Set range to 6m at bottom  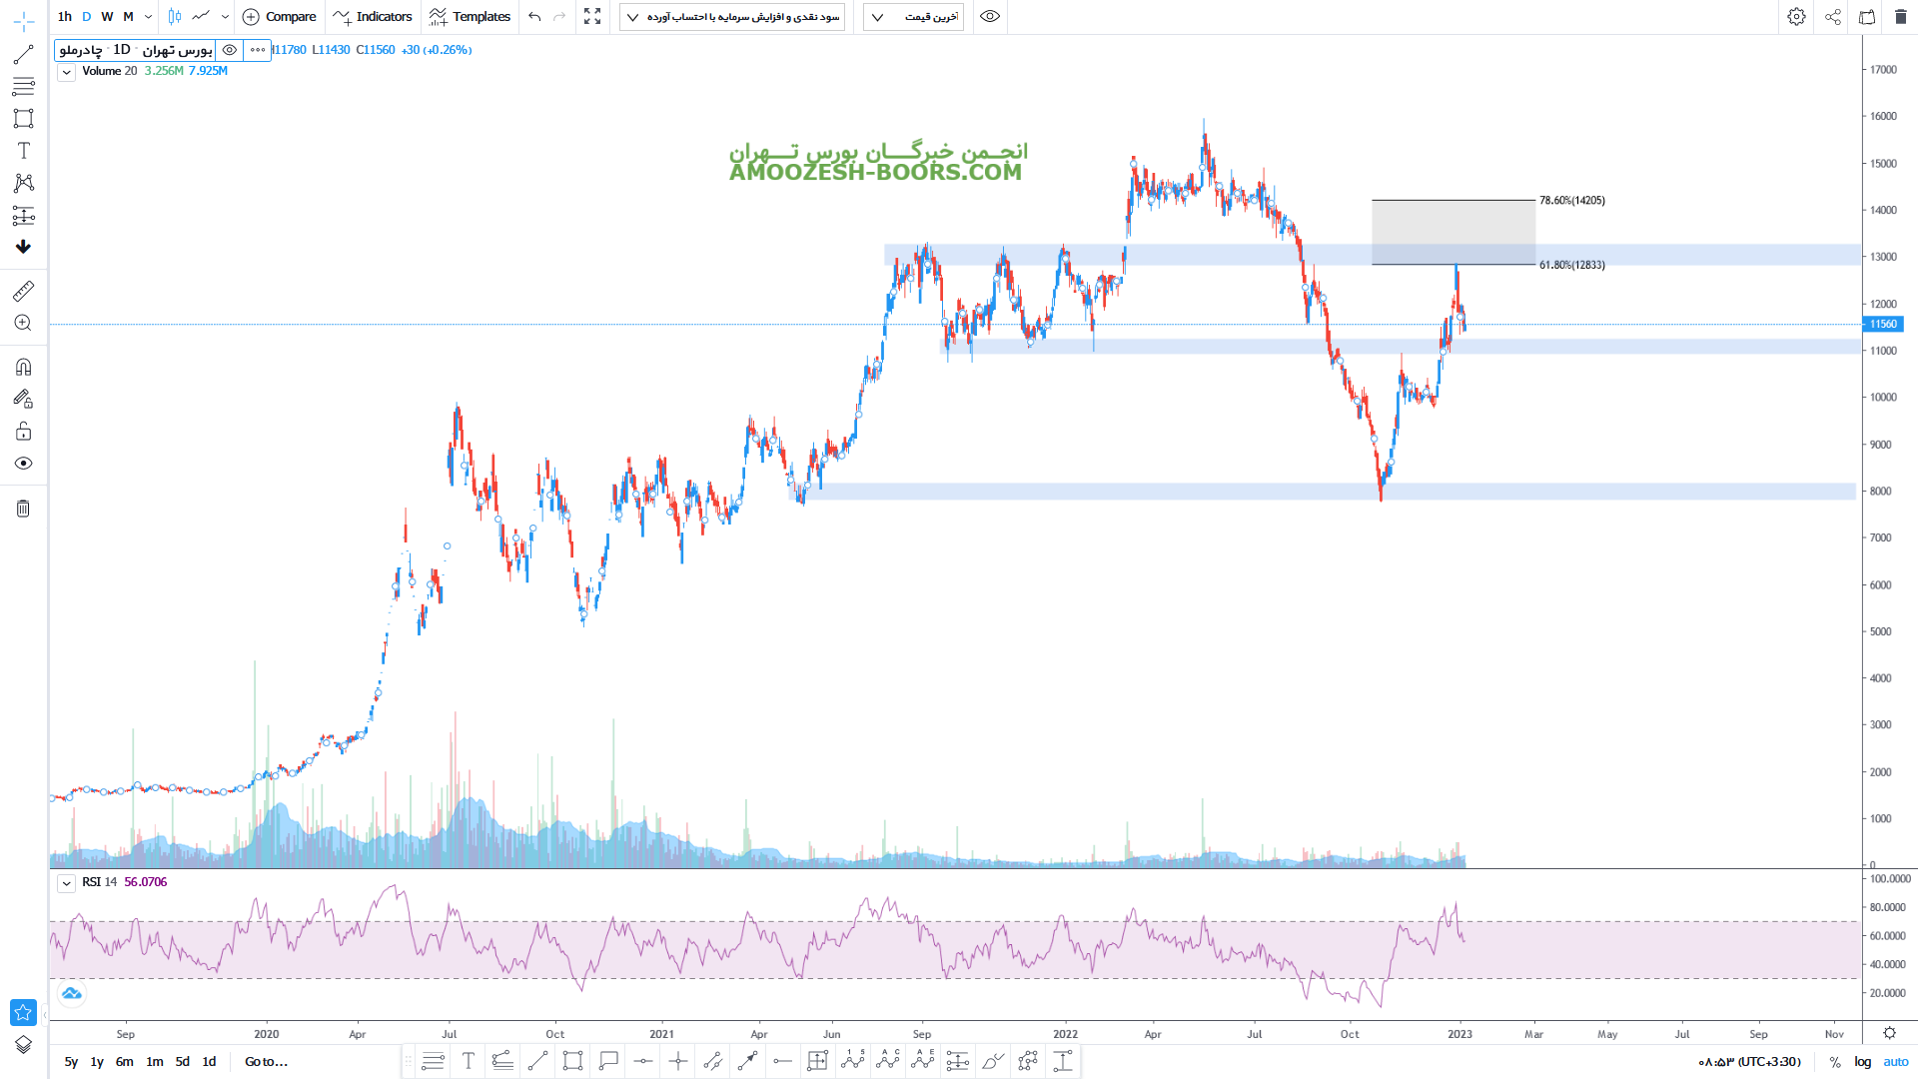pos(124,1062)
